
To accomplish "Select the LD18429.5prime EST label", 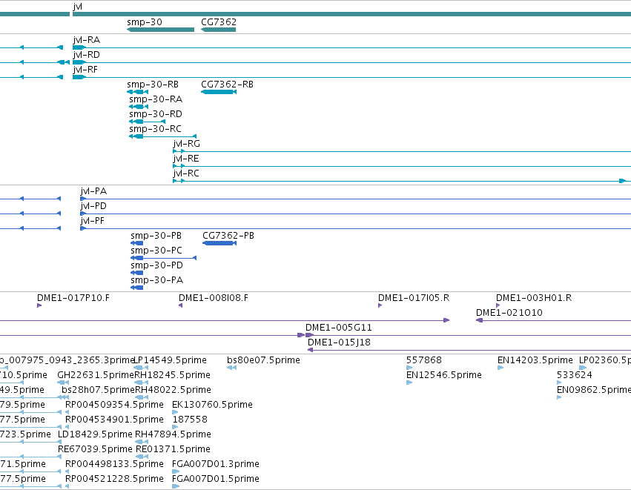I will pos(95,435).
